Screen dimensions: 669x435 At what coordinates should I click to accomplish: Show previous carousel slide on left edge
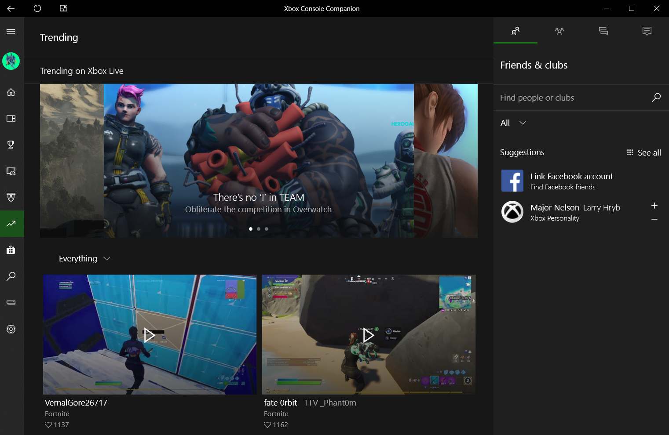(x=72, y=161)
